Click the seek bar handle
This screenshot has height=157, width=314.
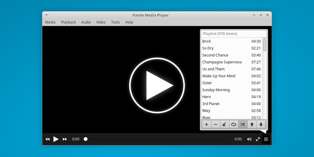pos(85,139)
